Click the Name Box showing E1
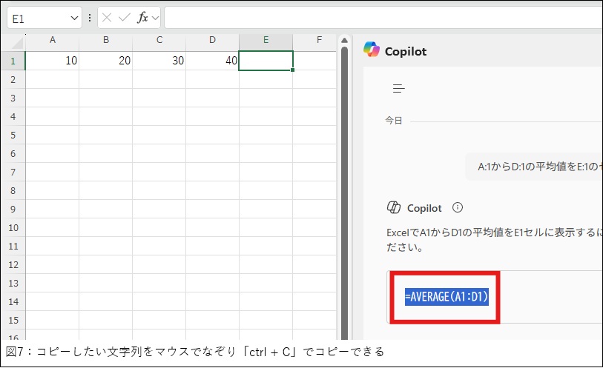The width and height of the screenshot is (603, 368). [37, 18]
